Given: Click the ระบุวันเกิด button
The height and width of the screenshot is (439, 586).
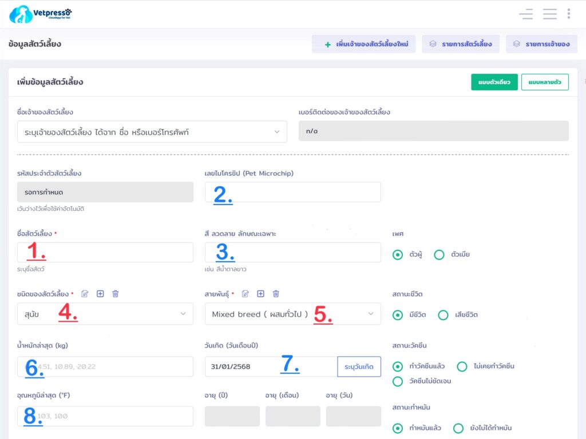Looking at the screenshot, I should tap(359, 366).
